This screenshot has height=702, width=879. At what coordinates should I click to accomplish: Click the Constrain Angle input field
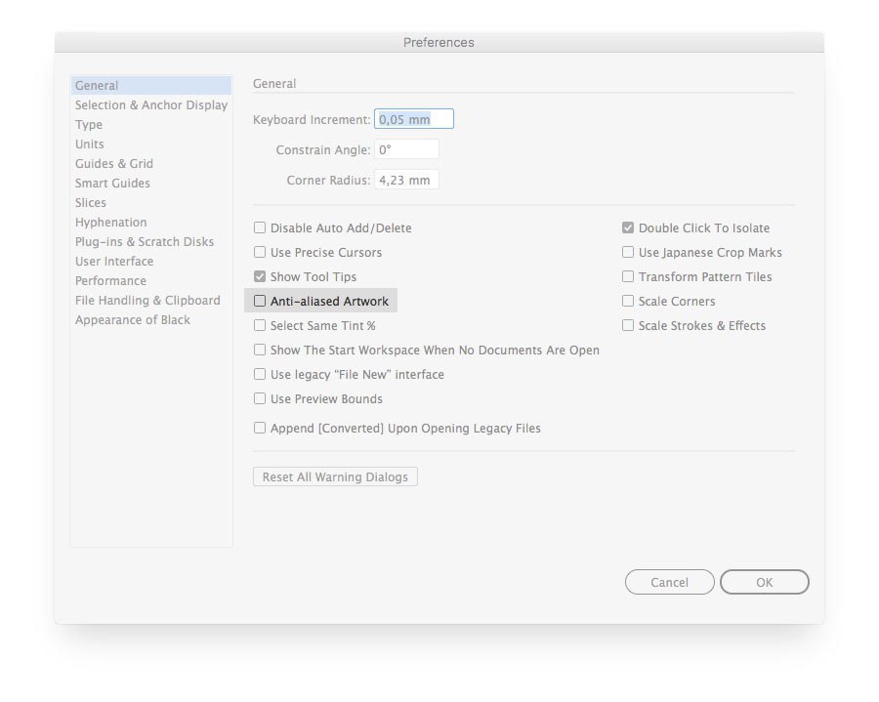coord(406,149)
